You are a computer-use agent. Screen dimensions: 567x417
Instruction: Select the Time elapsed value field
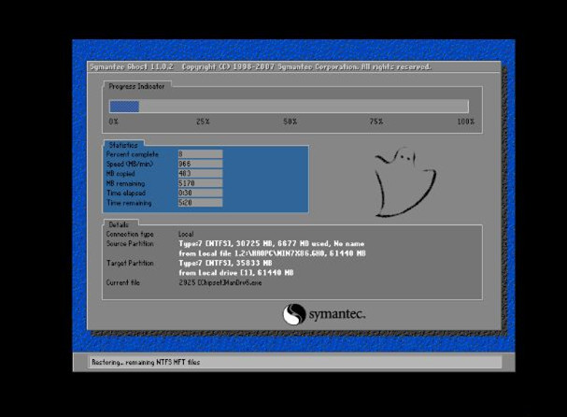199,193
